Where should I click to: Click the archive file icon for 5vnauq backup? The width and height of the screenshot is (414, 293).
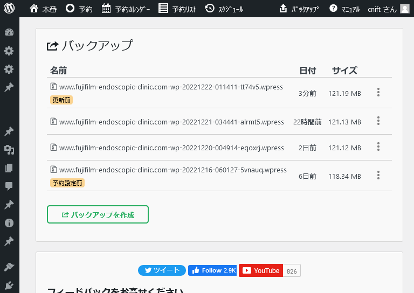[53, 169]
